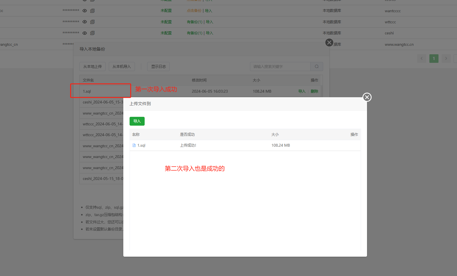457x276 pixels.
Task: Close the upload file dialog
Action: [x=367, y=97]
